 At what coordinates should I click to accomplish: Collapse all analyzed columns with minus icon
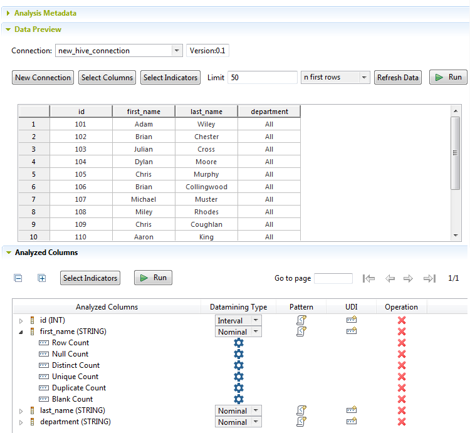(18, 278)
